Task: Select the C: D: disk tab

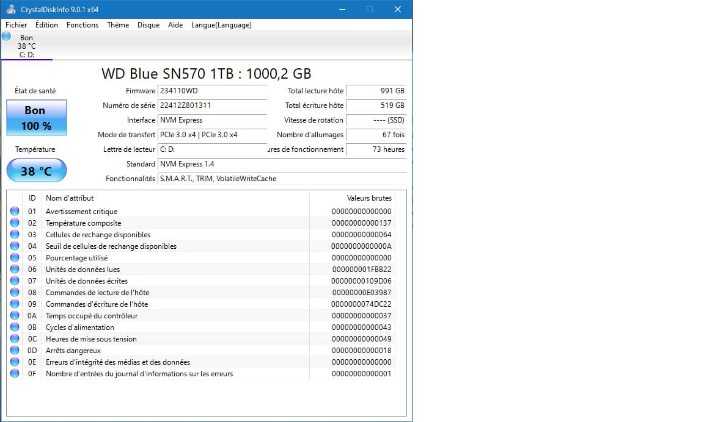Action: [26, 46]
